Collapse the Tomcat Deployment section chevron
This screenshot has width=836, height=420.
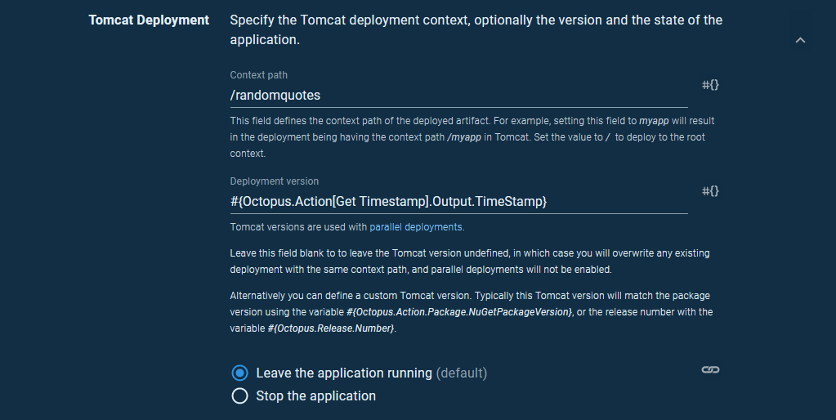tap(800, 40)
